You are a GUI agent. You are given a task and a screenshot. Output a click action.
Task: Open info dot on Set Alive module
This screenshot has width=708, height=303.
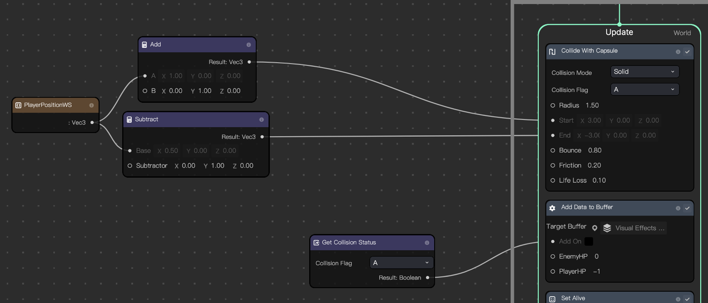678,299
